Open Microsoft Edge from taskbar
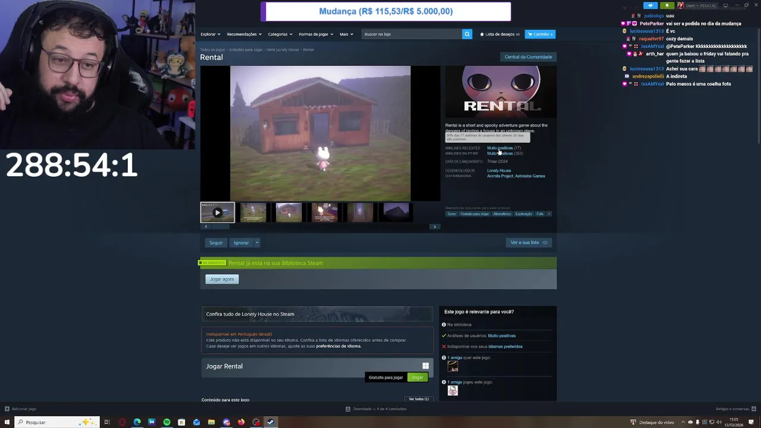The image size is (761, 428). click(137, 422)
